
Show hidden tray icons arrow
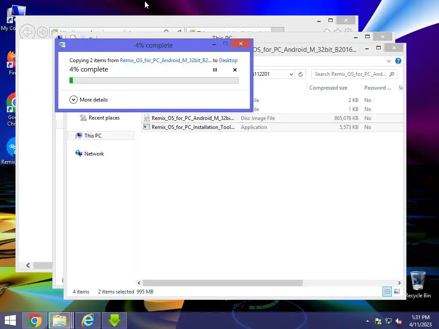[x=367, y=321]
